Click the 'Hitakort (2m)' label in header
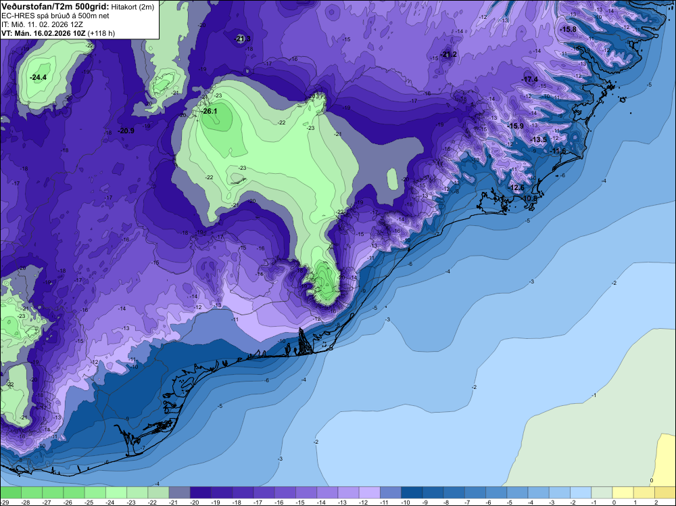 (x=132, y=7)
